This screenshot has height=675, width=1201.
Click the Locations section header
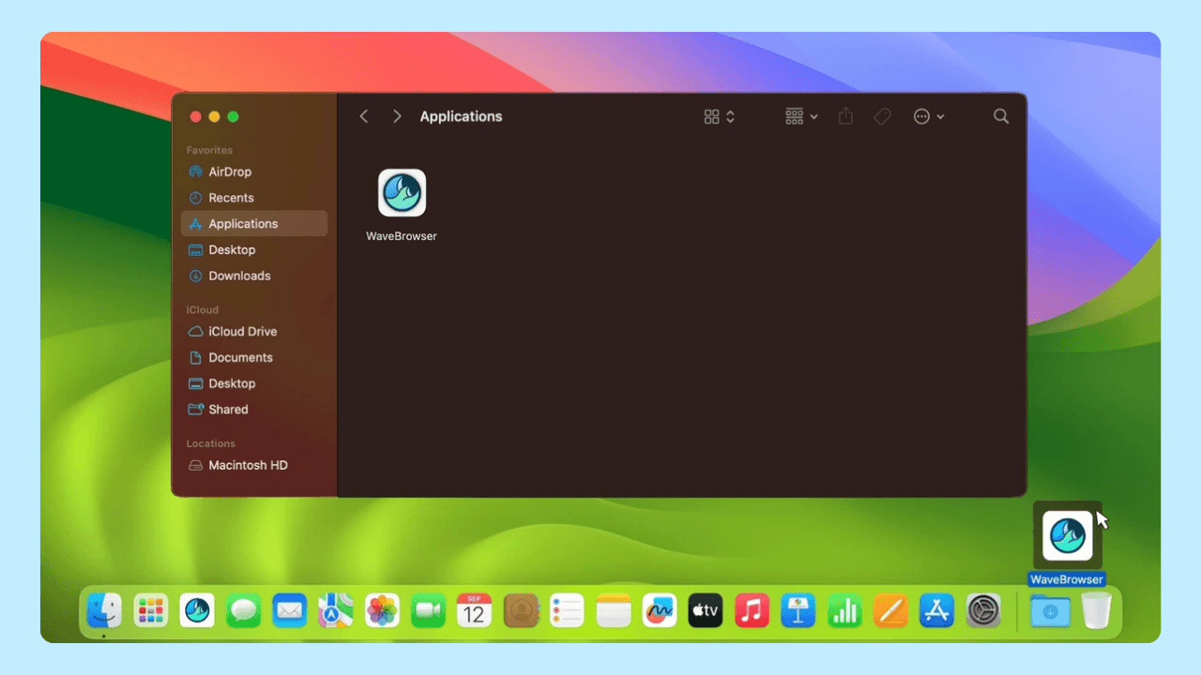(x=210, y=443)
